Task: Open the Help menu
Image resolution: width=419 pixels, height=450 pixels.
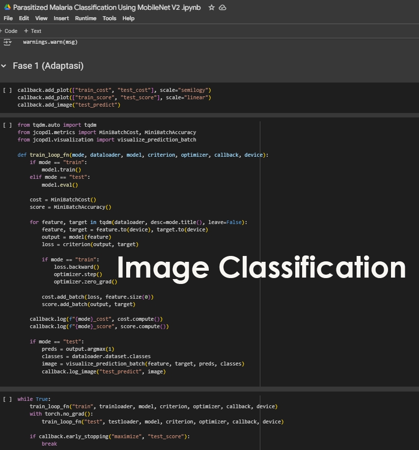Action: pos(128,18)
